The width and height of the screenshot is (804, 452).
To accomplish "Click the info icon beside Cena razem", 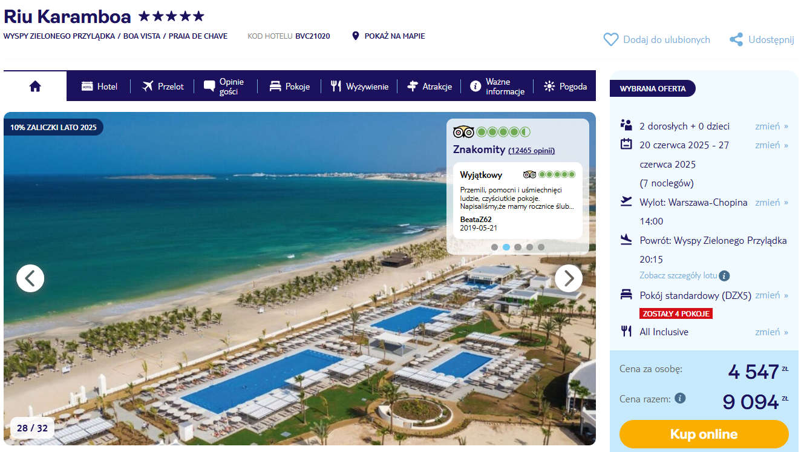I will [680, 398].
